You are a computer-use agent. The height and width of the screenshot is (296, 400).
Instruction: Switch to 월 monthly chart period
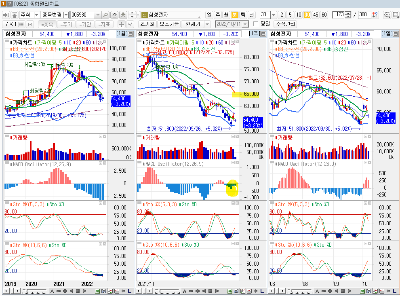(x=226, y=15)
